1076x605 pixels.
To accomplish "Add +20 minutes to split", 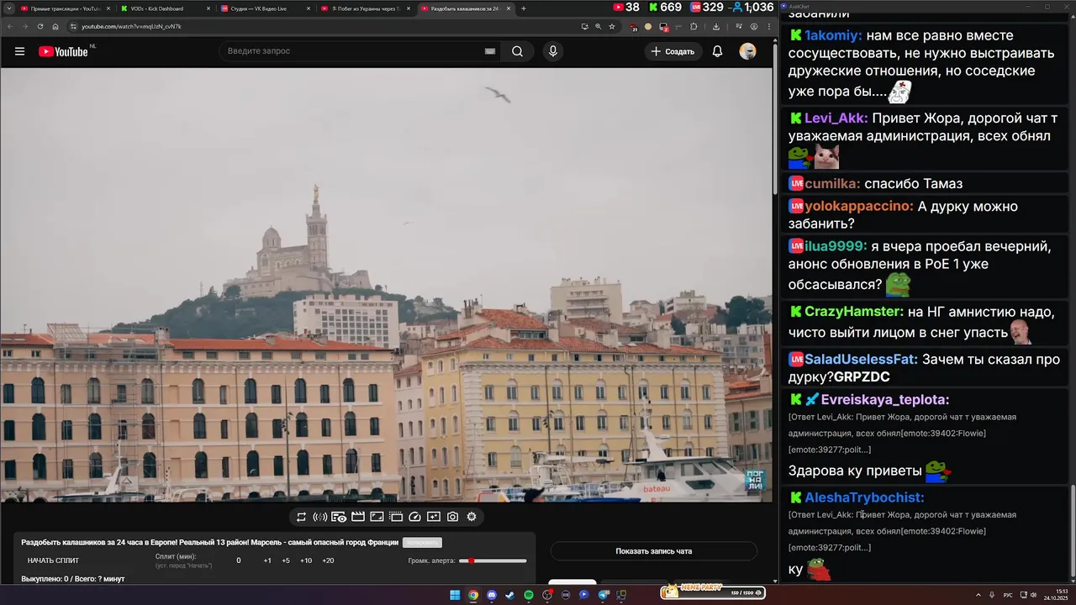I will pos(328,560).
